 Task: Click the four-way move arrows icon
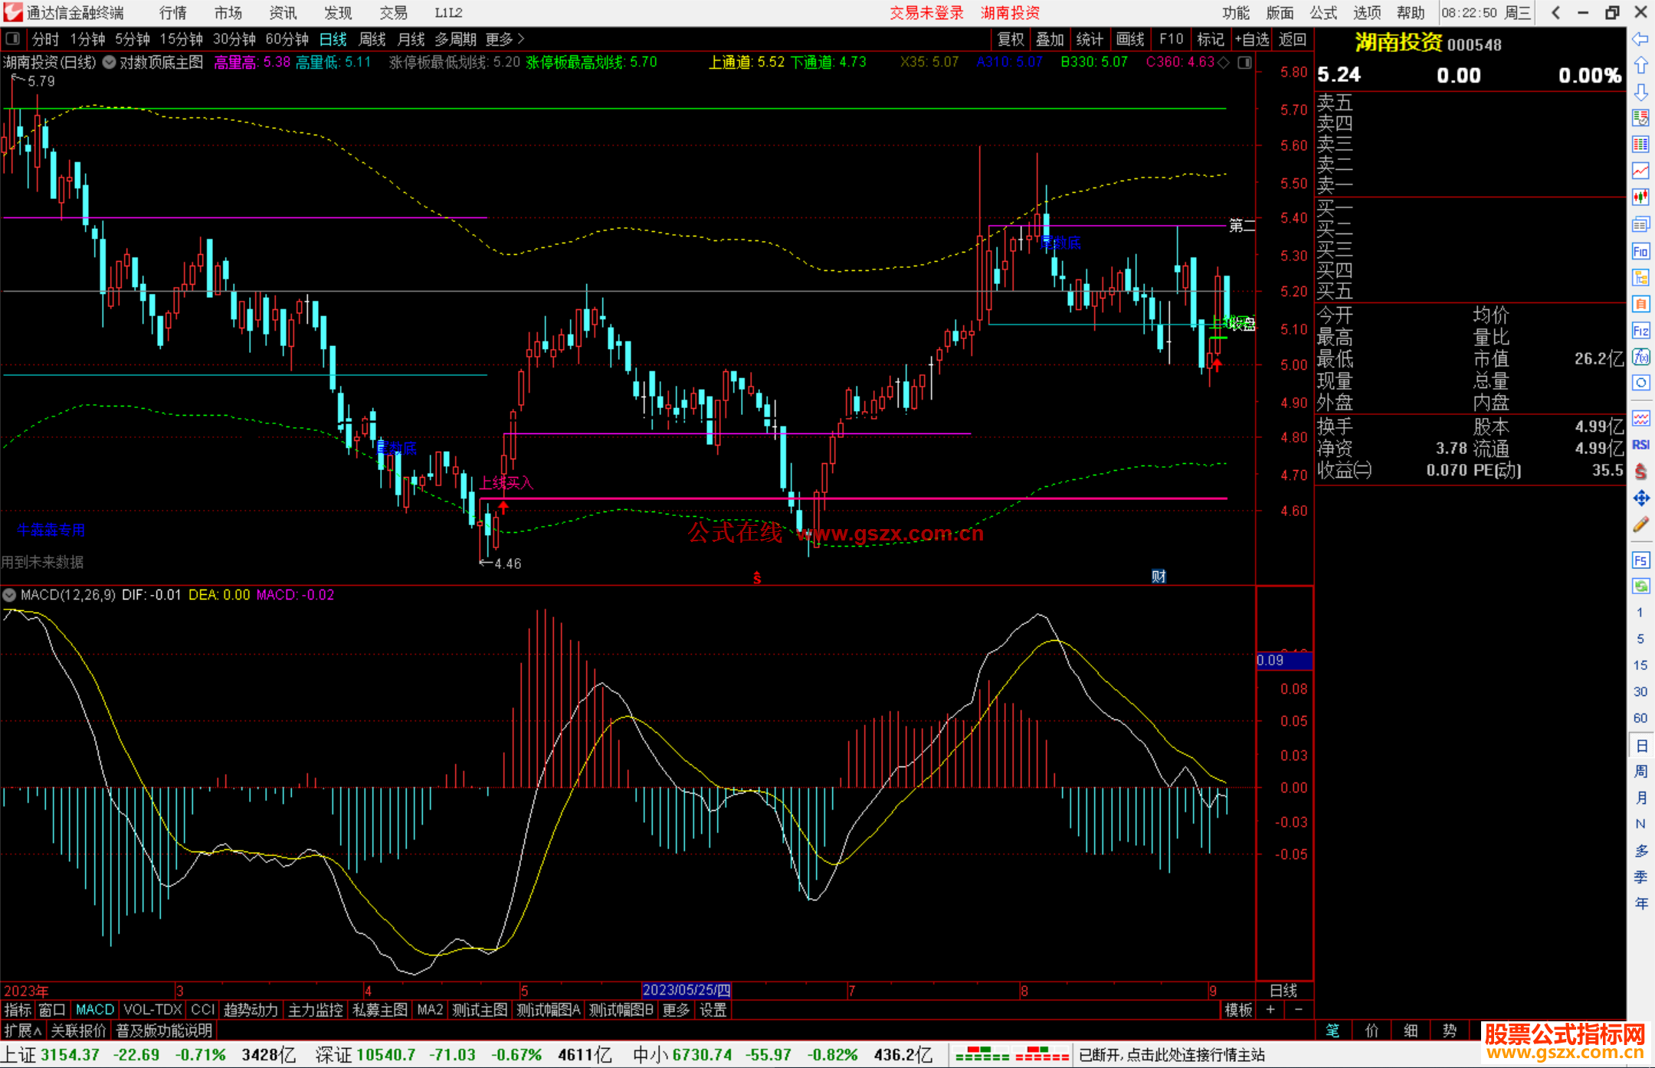pos(1640,498)
